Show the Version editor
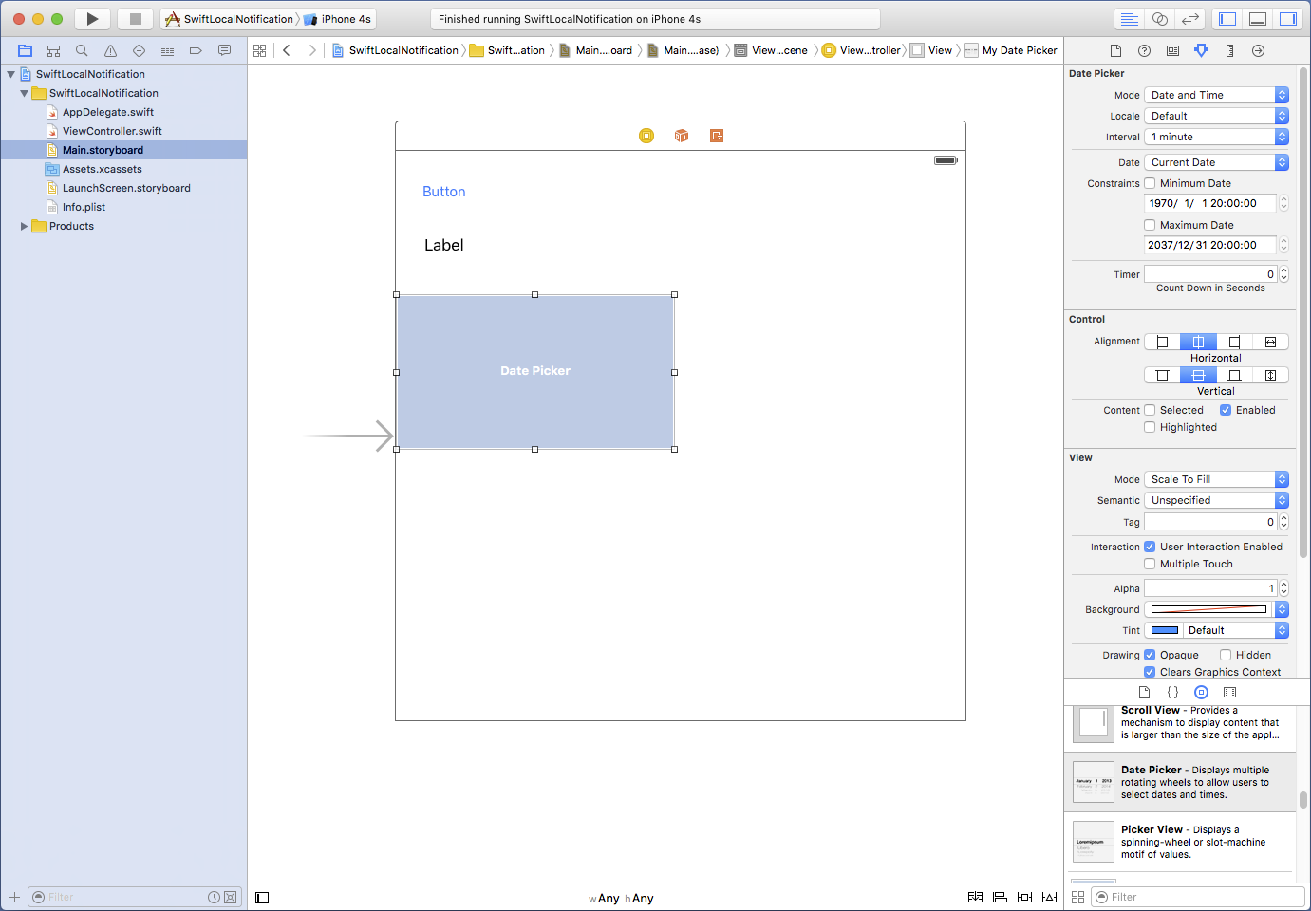The width and height of the screenshot is (1311, 911). [1189, 19]
